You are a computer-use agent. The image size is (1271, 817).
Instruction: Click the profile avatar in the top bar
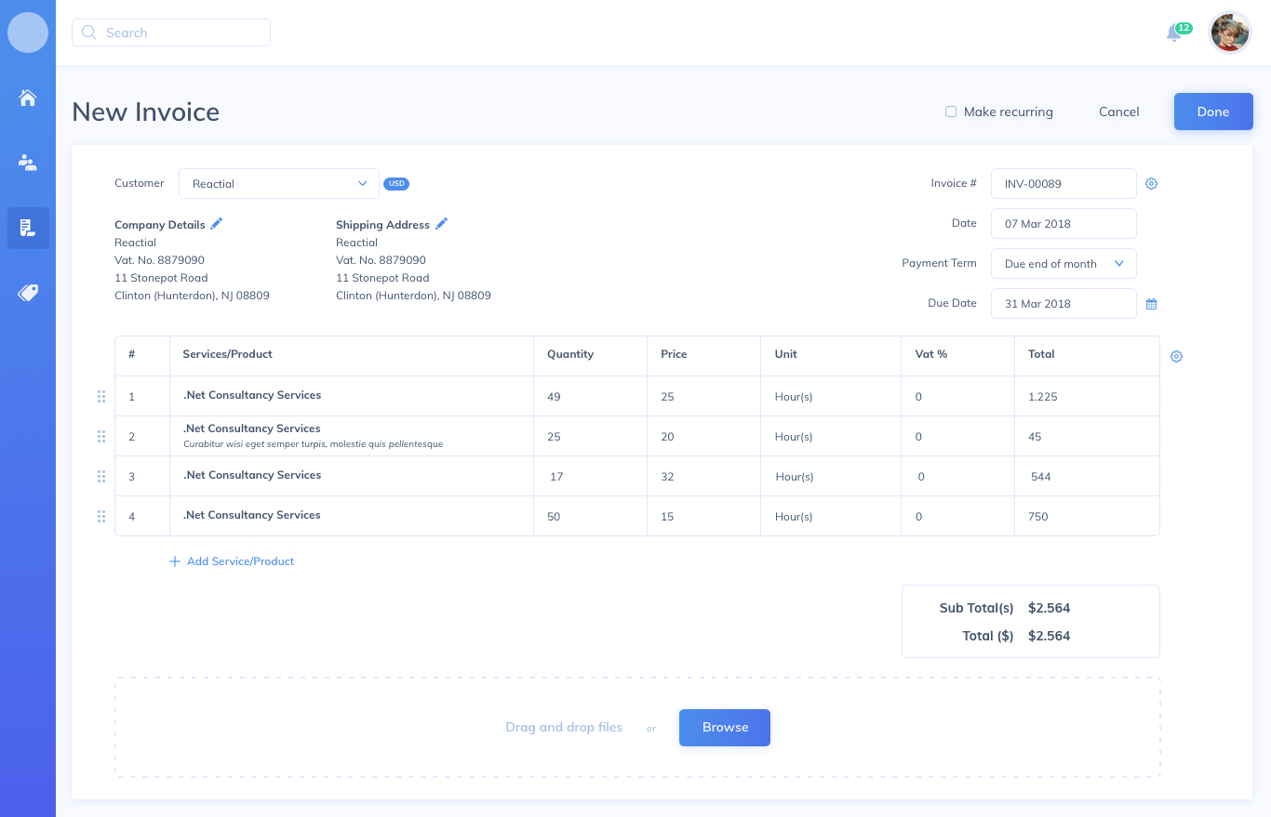(1229, 33)
